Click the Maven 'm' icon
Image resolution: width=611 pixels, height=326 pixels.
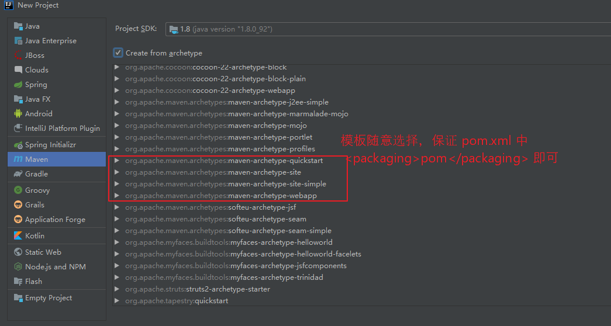pos(18,159)
